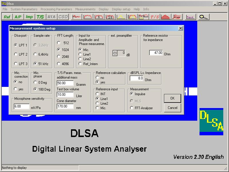Increase ext. preamplifier dB value
Viewport: 229px width, 172px height.
coord(115,52)
